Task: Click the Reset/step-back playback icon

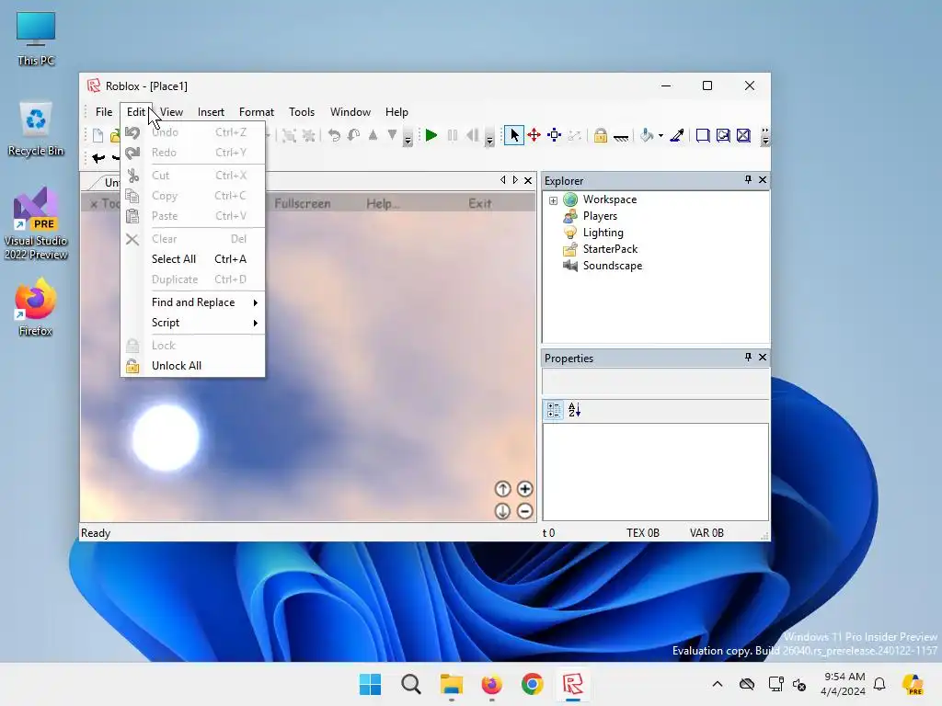Action: pyautogui.click(x=473, y=136)
